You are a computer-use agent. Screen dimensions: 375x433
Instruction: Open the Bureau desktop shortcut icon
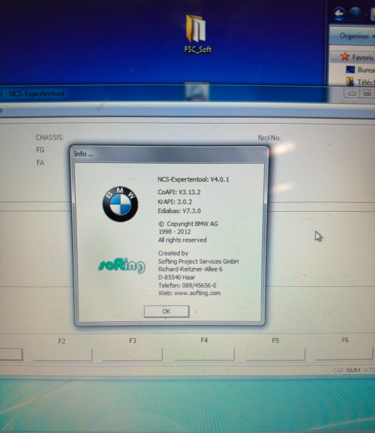350,70
